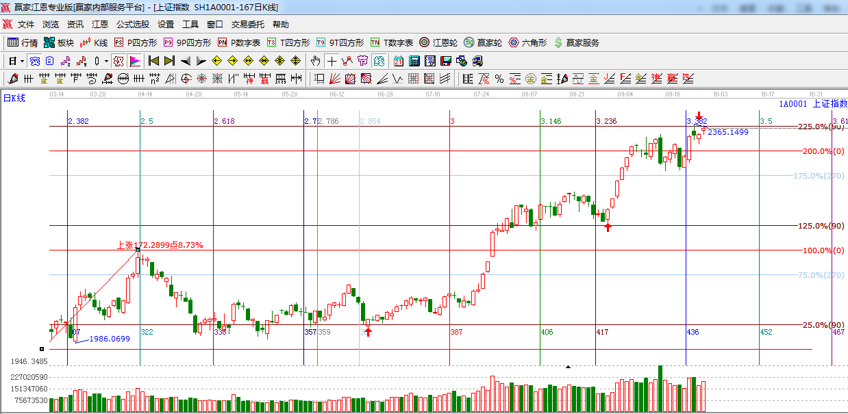Open the 赢家轮 wheel tool
The width and height of the screenshot is (848, 414).
click(x=483, y=42)
